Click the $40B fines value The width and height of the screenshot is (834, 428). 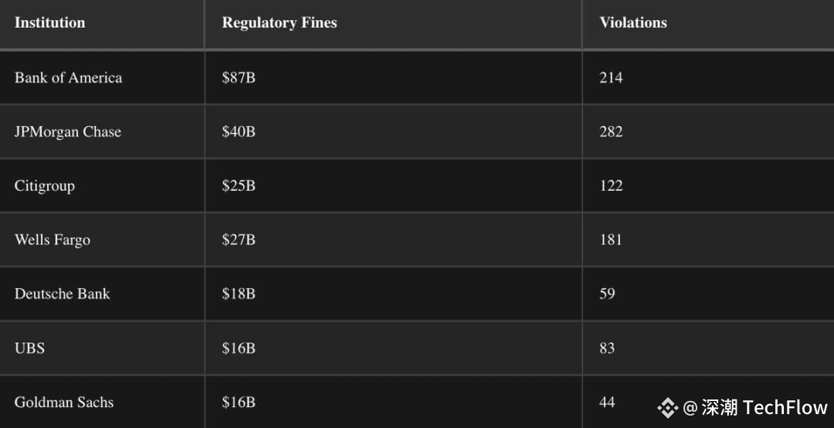[x=239, y=132]
